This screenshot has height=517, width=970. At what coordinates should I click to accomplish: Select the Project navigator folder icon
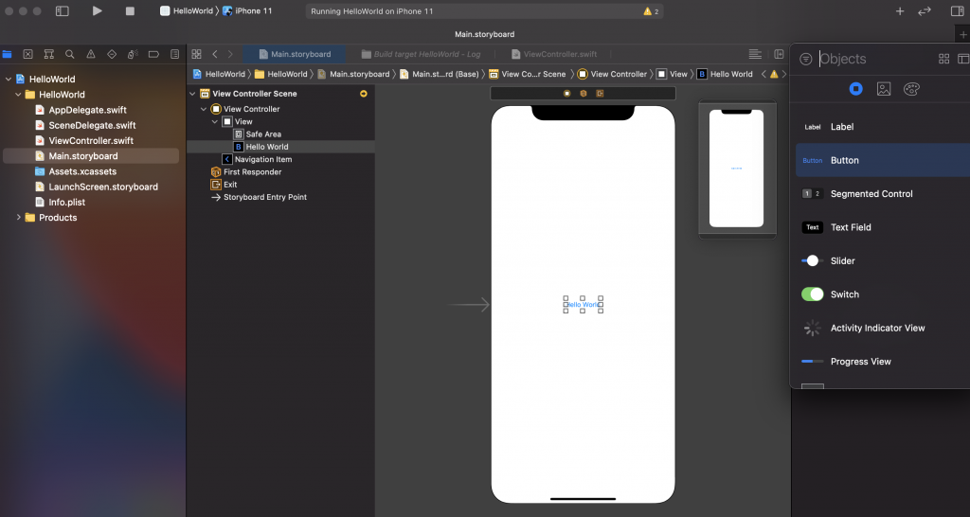(x=7, y=54)
